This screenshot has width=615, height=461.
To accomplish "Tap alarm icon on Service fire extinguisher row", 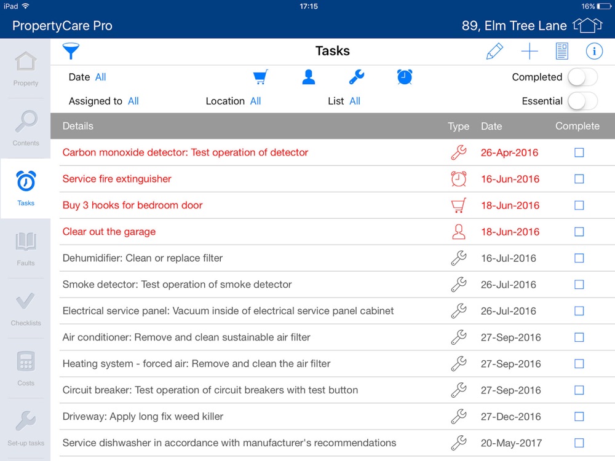I will [x=459, y=179].
